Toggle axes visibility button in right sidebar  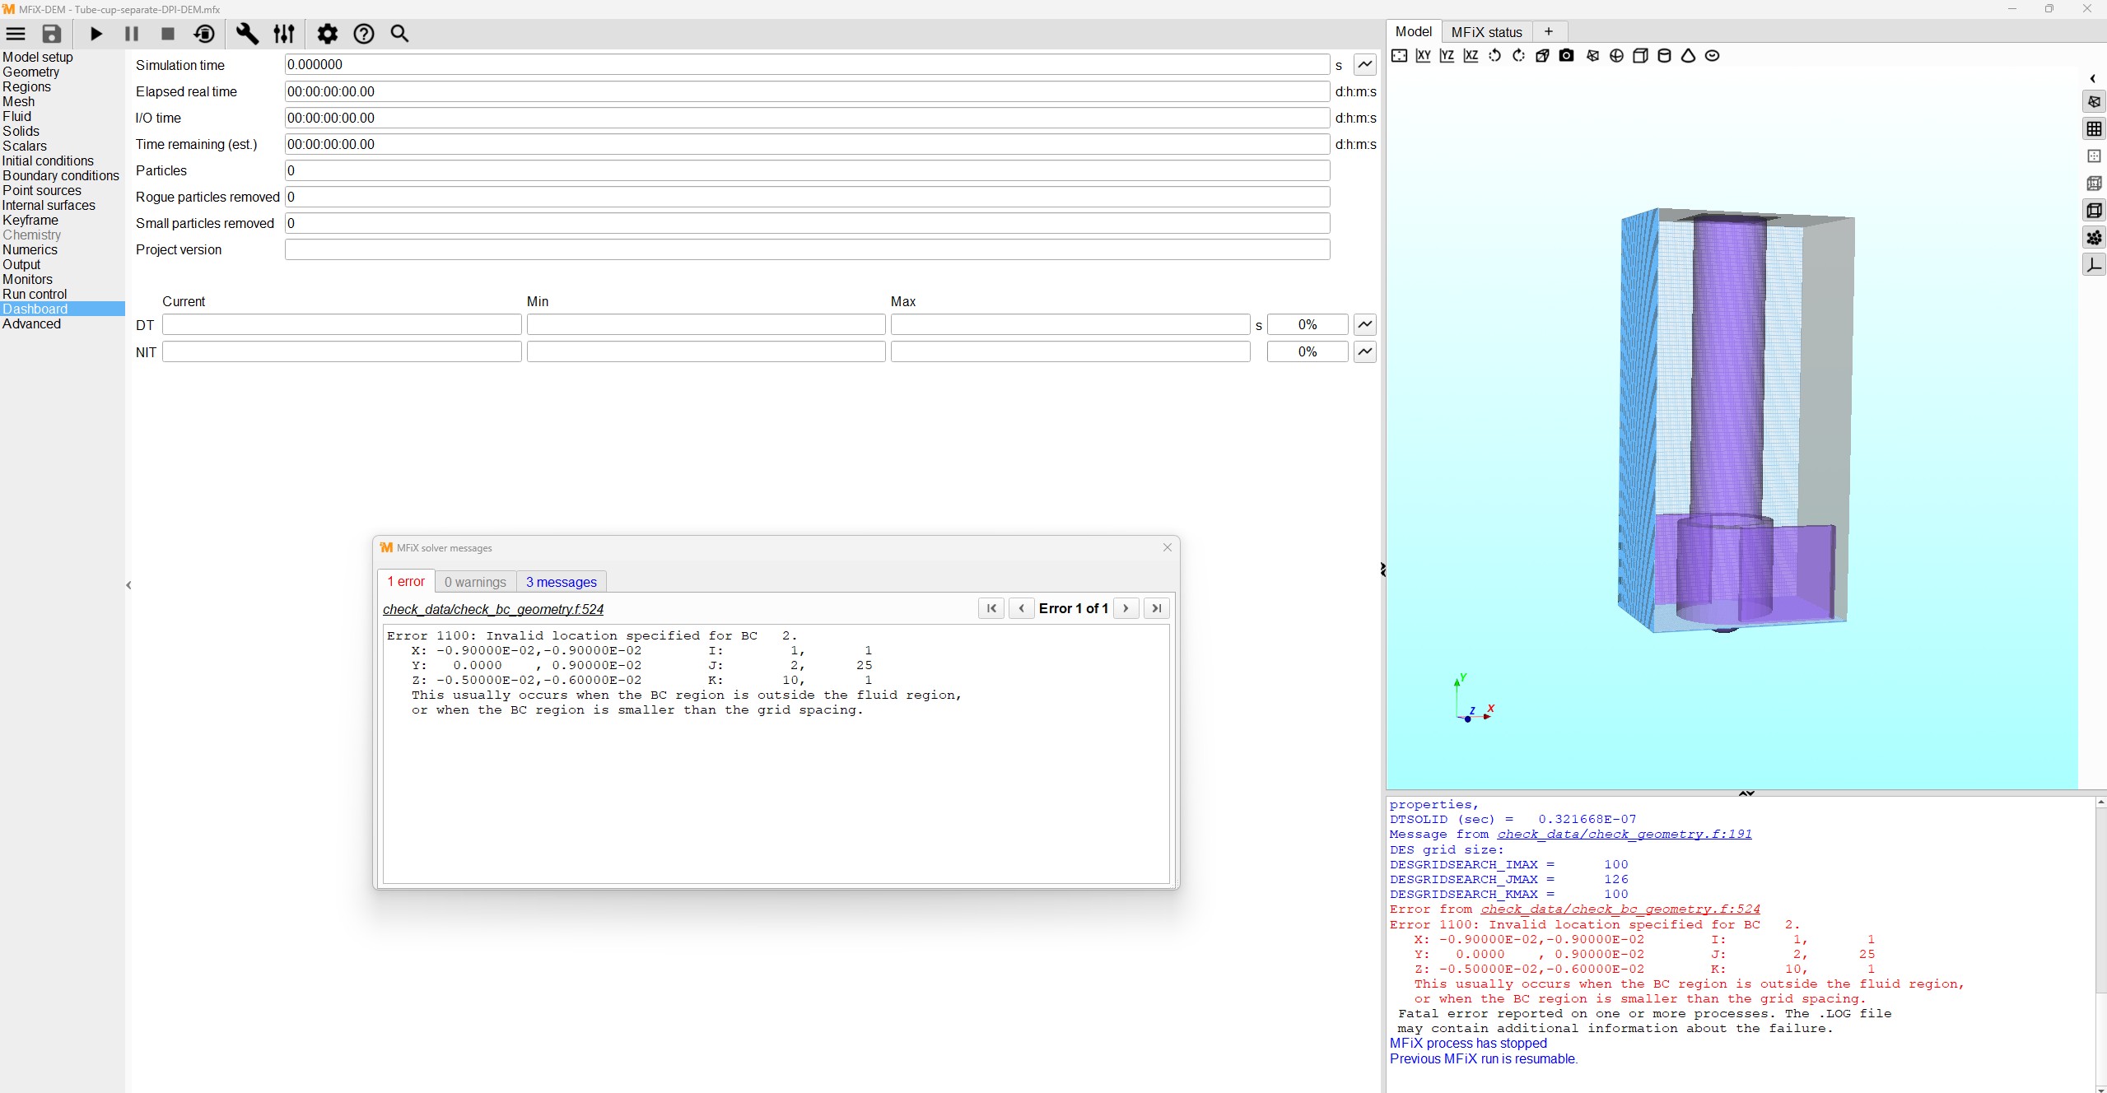click(2093, 265)
